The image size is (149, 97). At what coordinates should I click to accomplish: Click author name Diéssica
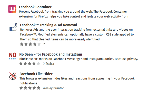(x=48, y=64)
